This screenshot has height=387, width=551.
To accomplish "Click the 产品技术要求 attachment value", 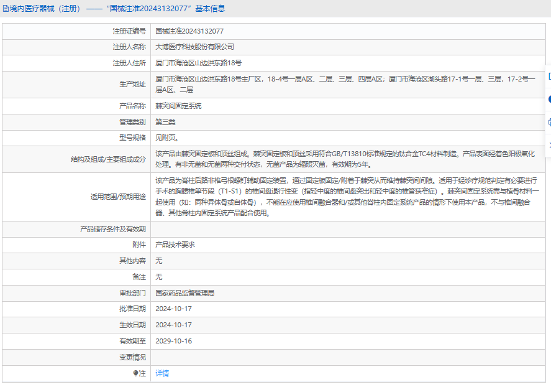I will (x=175, y=245).
